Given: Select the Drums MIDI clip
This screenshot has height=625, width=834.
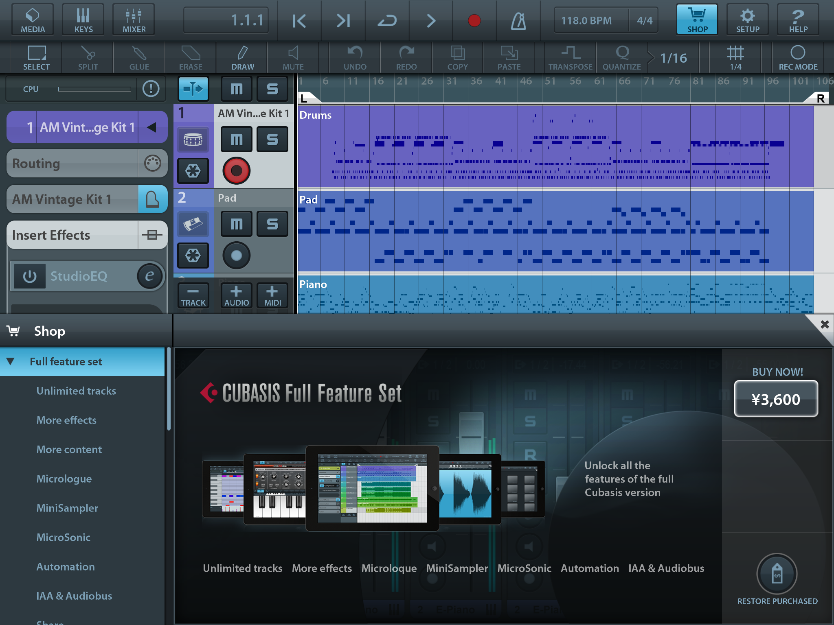Looking at the screenshot, I should 555,146.
